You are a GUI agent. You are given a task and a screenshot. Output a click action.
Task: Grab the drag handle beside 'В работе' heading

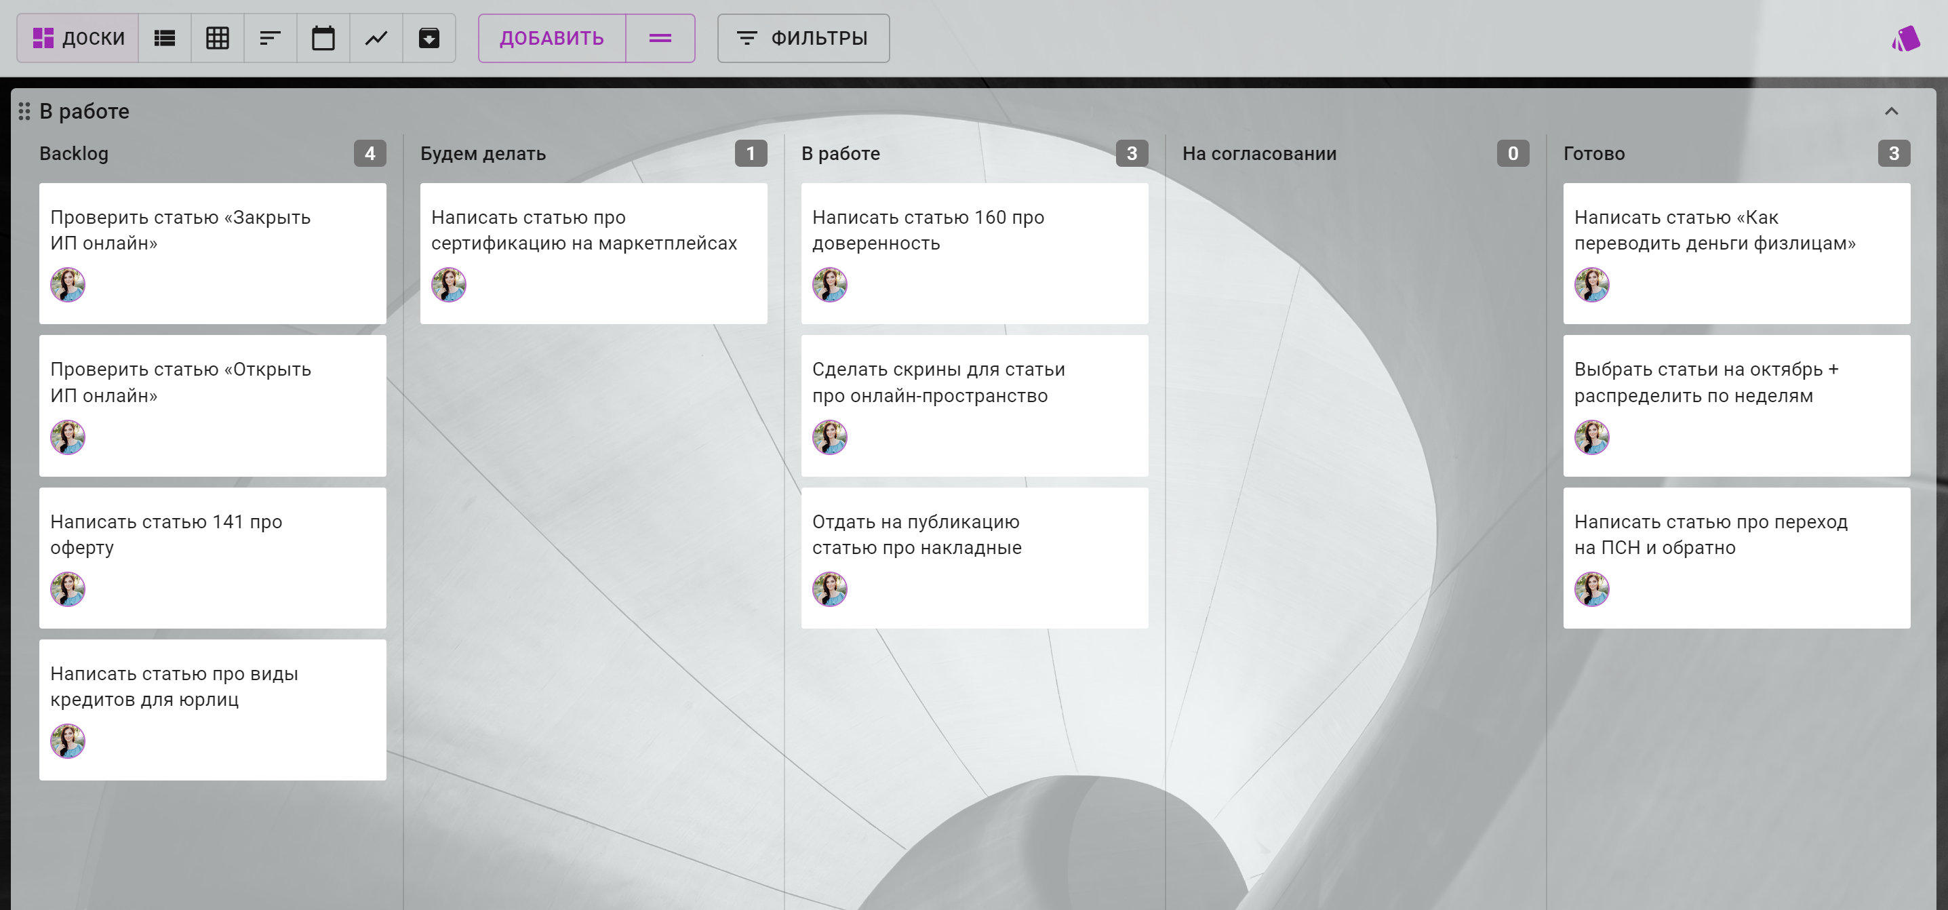tap(24, 111)
